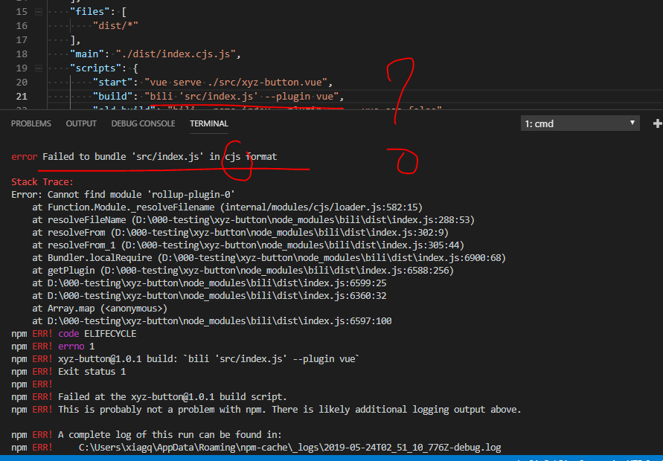Click the index.js:6599:25 stack line
The height and width of the screenshot is (461, 663).
(209, 283)
